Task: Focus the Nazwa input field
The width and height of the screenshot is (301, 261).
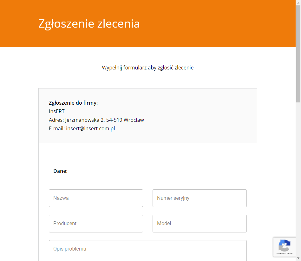Action: (96, 198)
